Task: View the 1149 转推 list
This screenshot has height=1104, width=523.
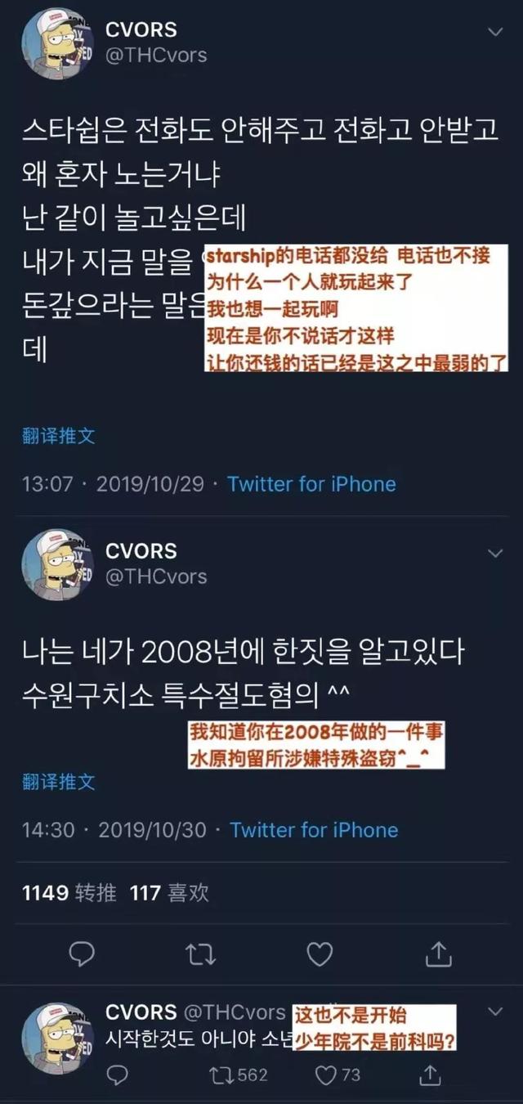Action: pyautogui.click(x=69, y=892)
